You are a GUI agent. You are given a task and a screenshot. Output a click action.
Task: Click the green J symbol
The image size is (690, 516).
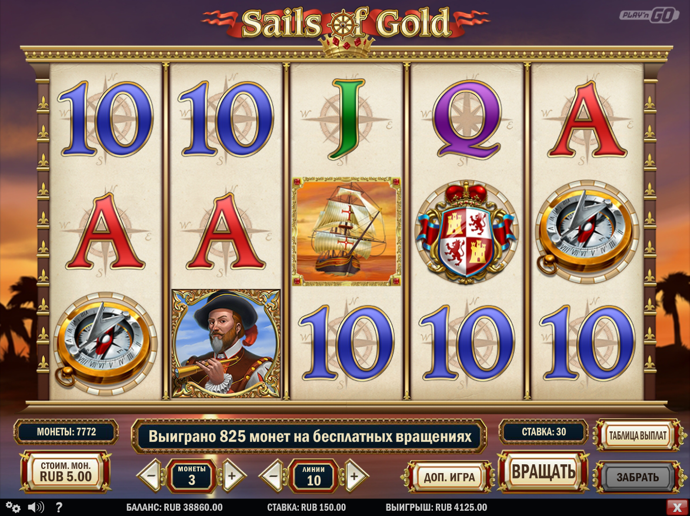click(346, 119)
